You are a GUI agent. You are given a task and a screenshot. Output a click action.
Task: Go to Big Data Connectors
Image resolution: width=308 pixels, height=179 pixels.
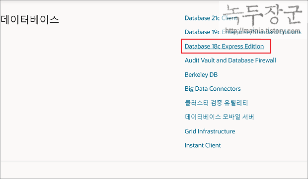213,89
